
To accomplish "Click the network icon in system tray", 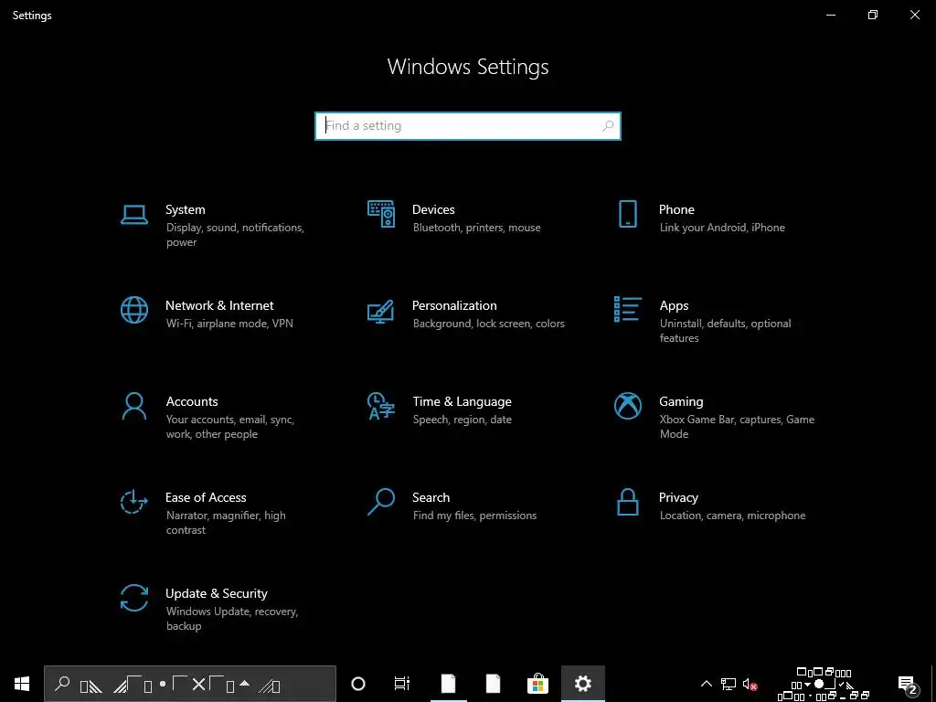I will point(728,684).
